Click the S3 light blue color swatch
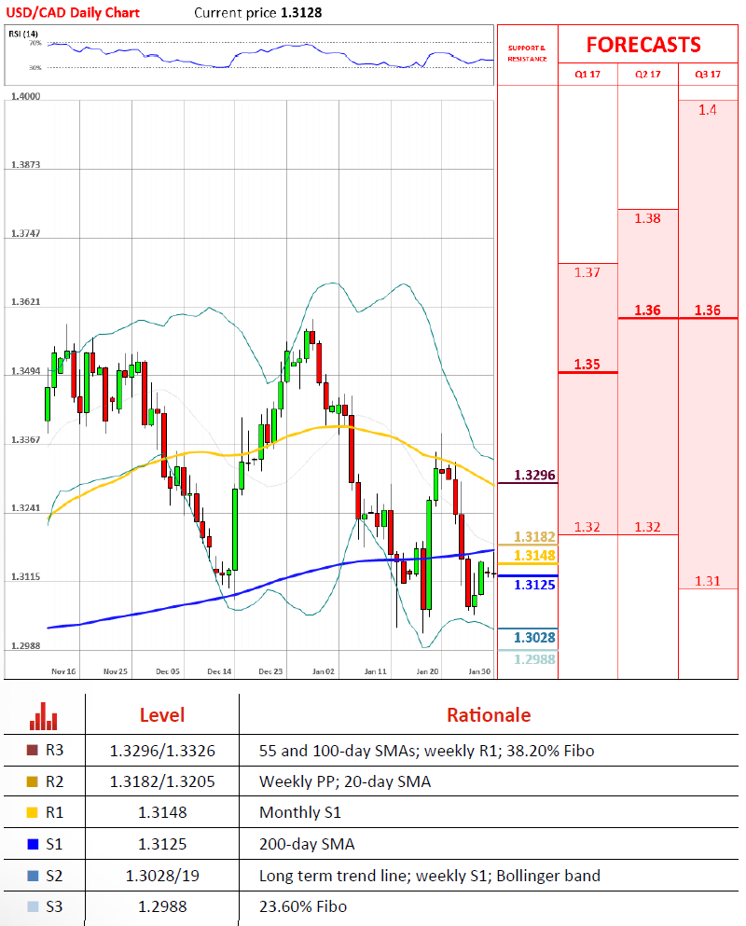 pos(33,906)
